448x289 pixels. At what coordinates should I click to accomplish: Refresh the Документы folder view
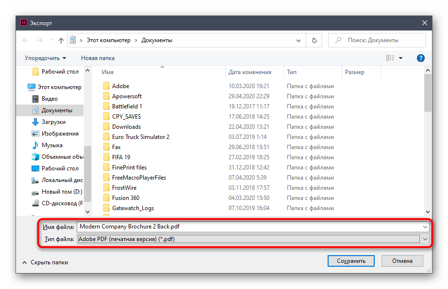315,41
